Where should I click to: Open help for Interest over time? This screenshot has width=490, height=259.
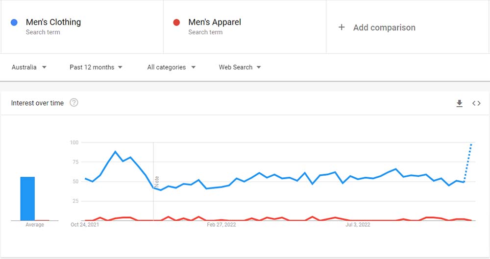tap(74, 102)
